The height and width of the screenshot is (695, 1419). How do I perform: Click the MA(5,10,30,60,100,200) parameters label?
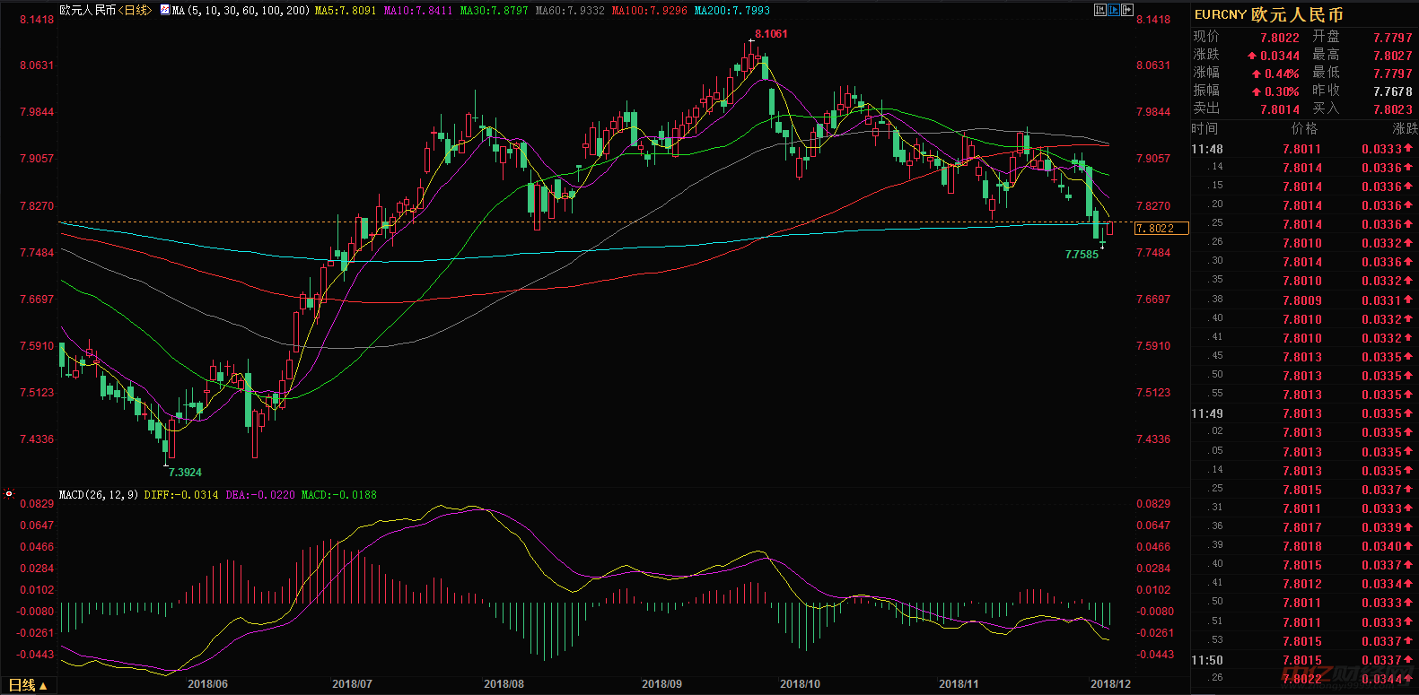pyautogui.click(x=241, y=11)
